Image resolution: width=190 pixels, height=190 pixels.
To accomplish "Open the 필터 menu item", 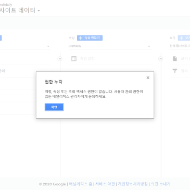I will [x=184, y=71].
